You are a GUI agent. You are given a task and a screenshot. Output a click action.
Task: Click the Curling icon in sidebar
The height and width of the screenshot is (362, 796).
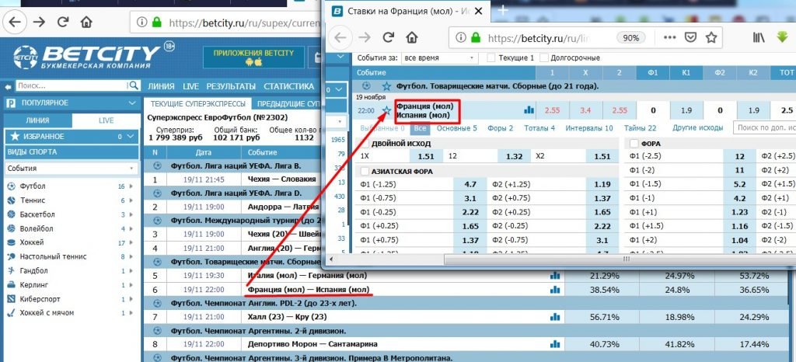[11, 285]
